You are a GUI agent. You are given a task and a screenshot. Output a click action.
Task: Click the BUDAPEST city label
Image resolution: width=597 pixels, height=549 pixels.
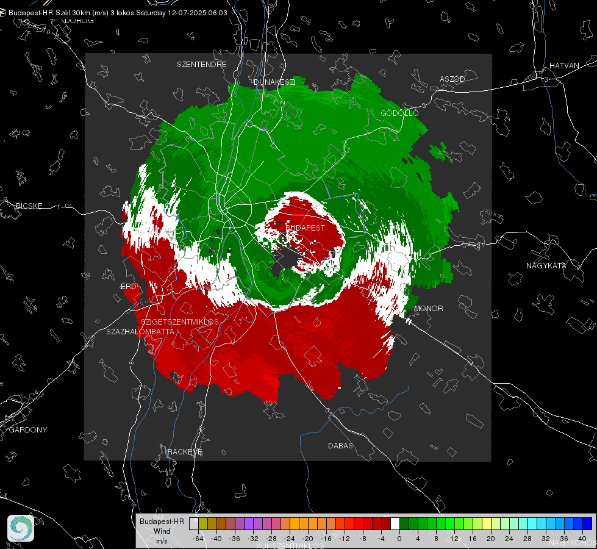coord(305,228)
